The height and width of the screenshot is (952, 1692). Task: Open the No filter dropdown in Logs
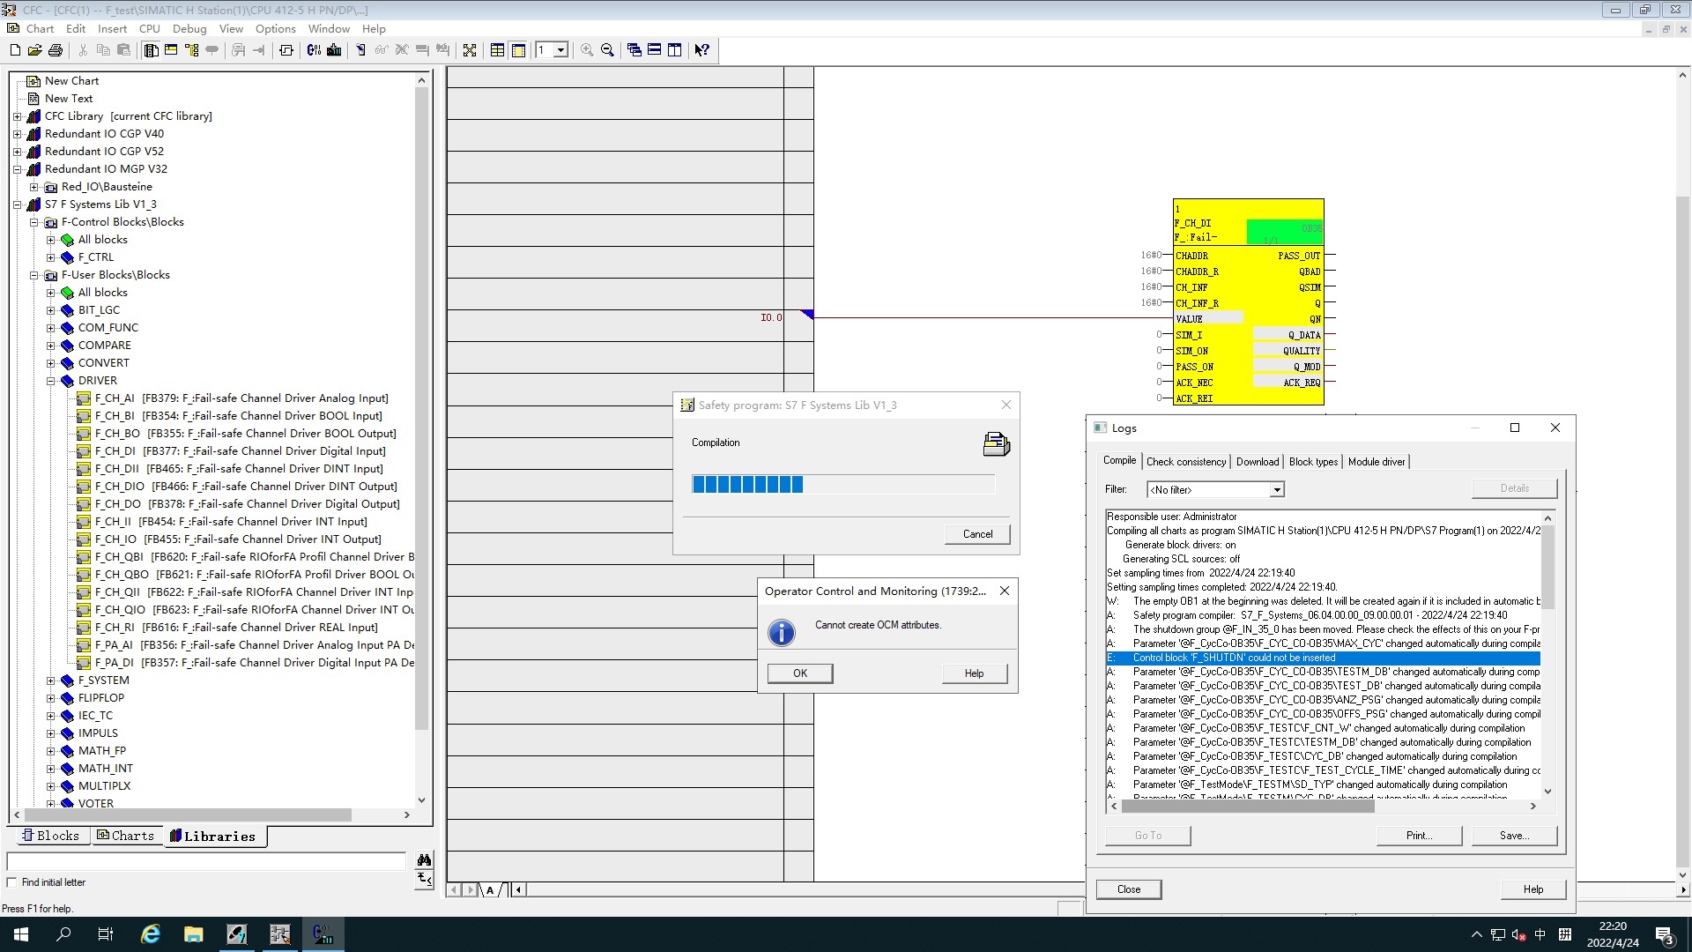(1276, 490)
